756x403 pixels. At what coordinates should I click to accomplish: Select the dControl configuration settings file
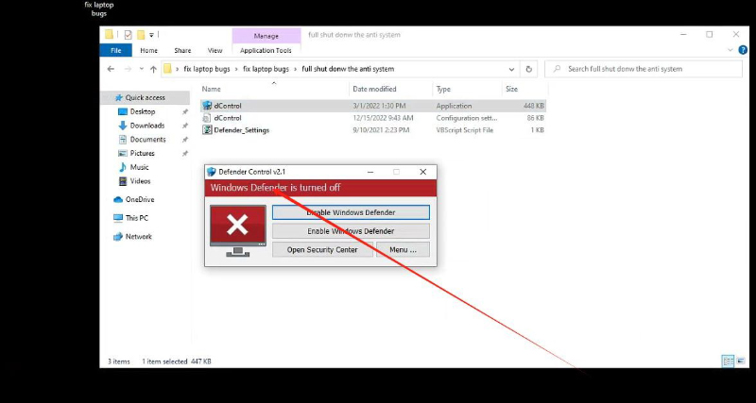click(228, 118)
